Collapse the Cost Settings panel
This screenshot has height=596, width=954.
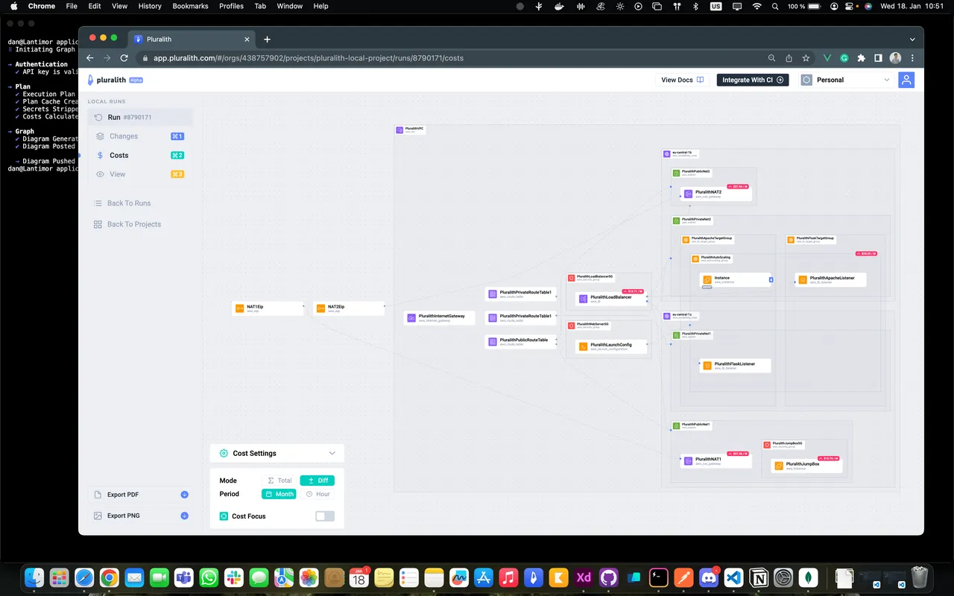coord(332,453)
